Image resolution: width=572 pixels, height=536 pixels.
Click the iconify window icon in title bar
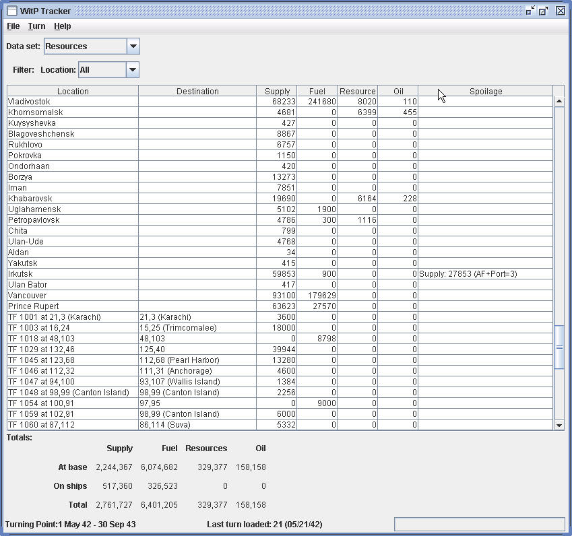[x=530, y=11]
